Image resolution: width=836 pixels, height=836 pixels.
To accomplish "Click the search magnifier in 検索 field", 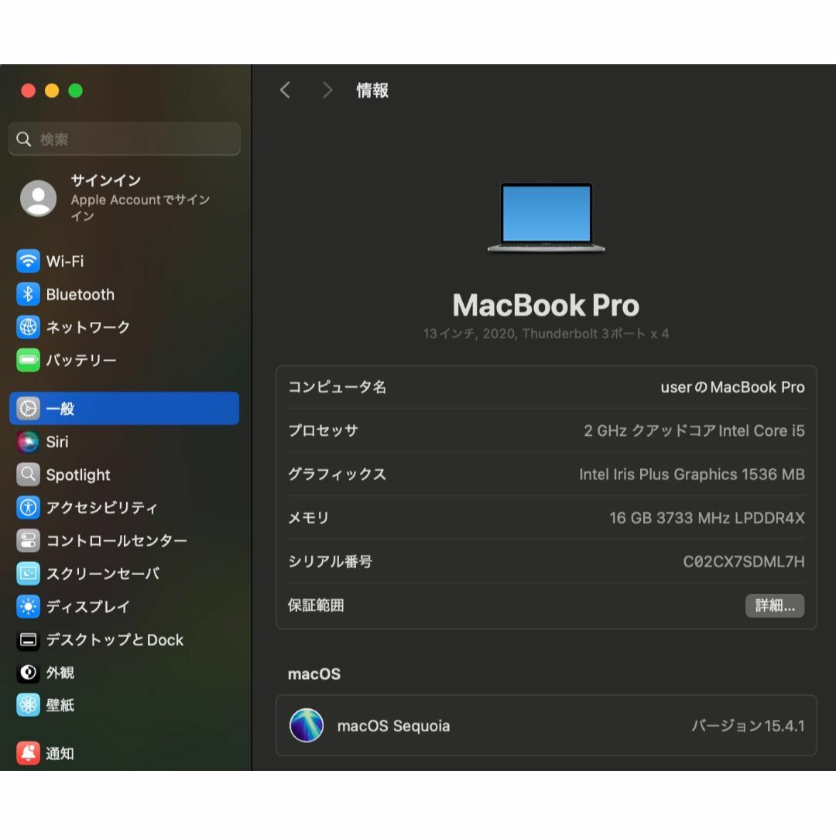I will [23, 139].
